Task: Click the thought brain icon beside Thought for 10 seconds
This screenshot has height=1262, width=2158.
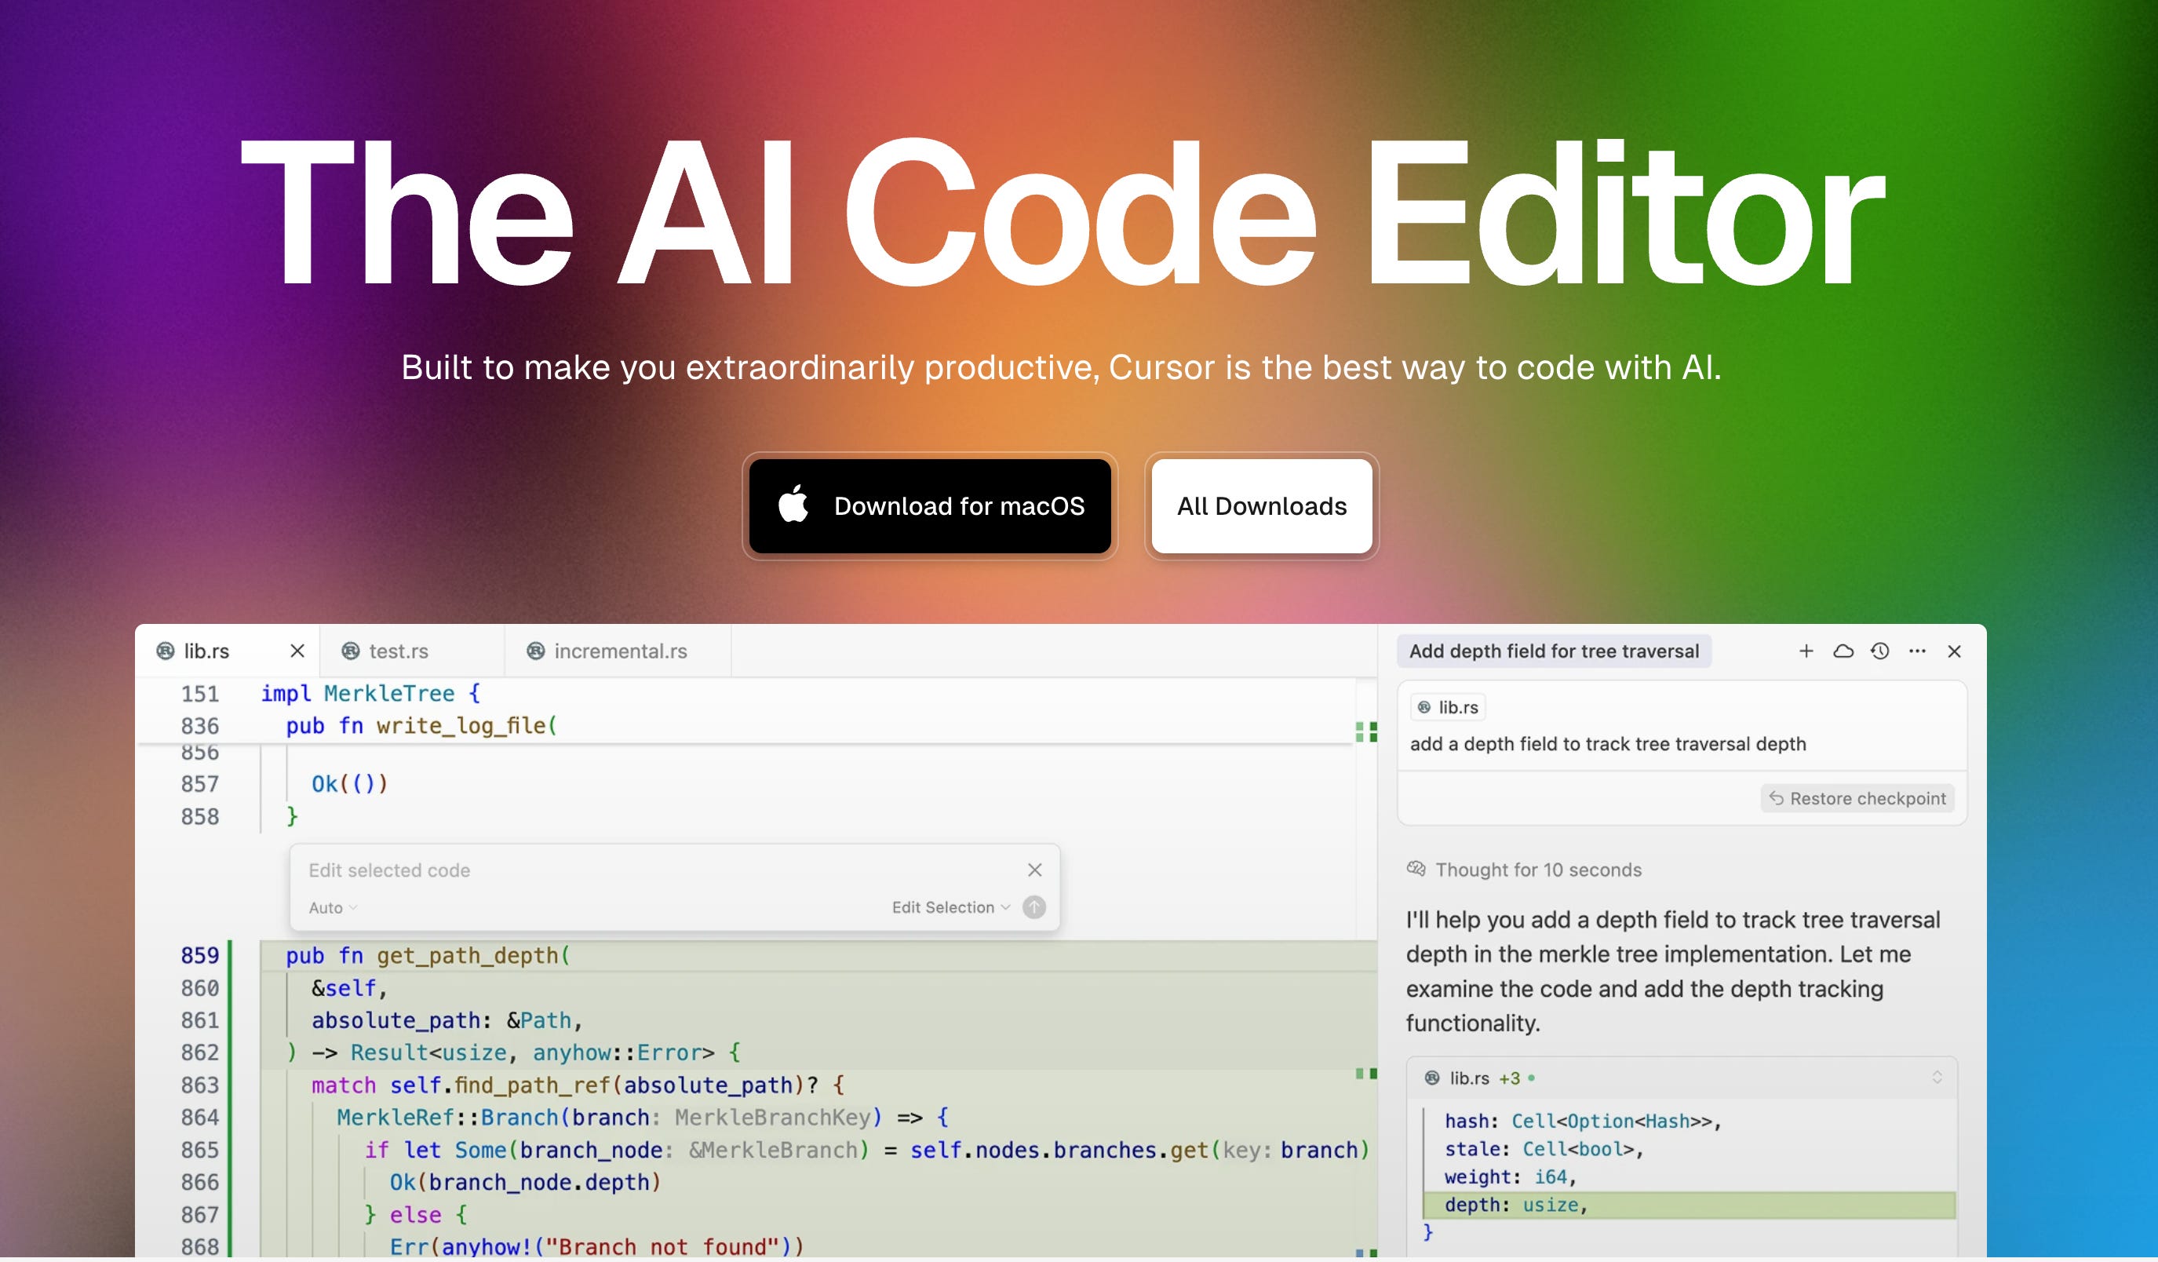Action: (1416, 869)
